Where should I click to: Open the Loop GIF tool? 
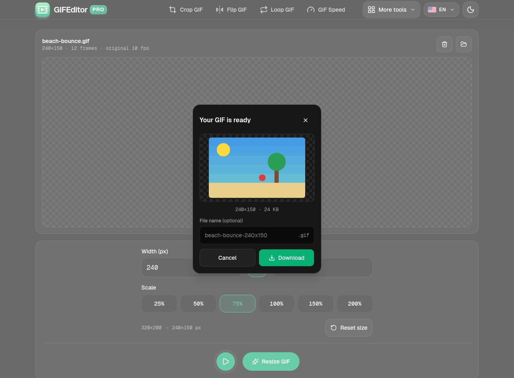[x=277, y=10]
